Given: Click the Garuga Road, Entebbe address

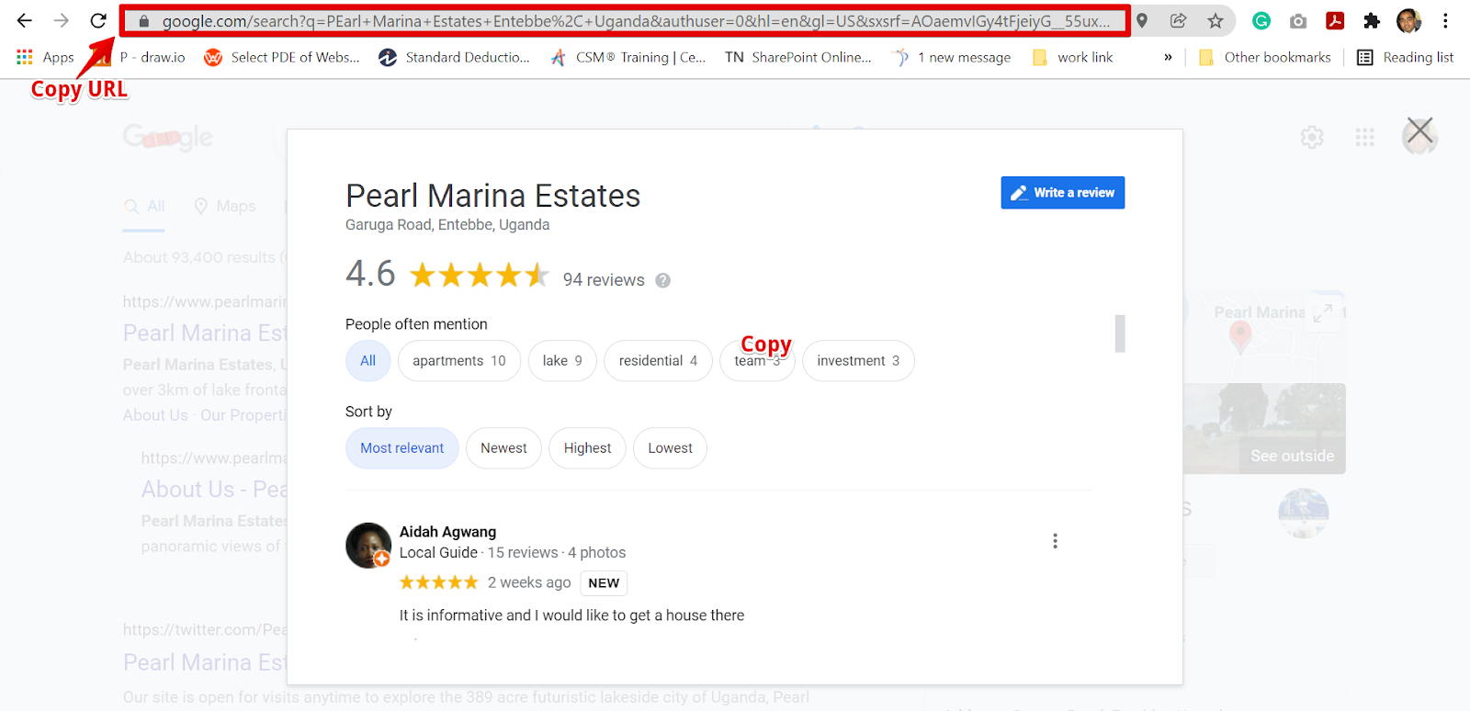Looking at the screenshot, I should pos(447,225).
